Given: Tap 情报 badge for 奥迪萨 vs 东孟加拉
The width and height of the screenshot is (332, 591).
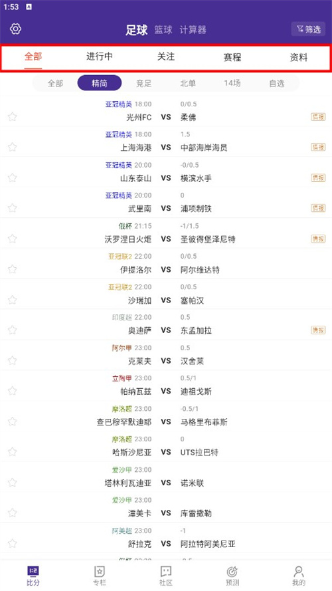Looking at the screenshot, I should (x=318, y=330).
